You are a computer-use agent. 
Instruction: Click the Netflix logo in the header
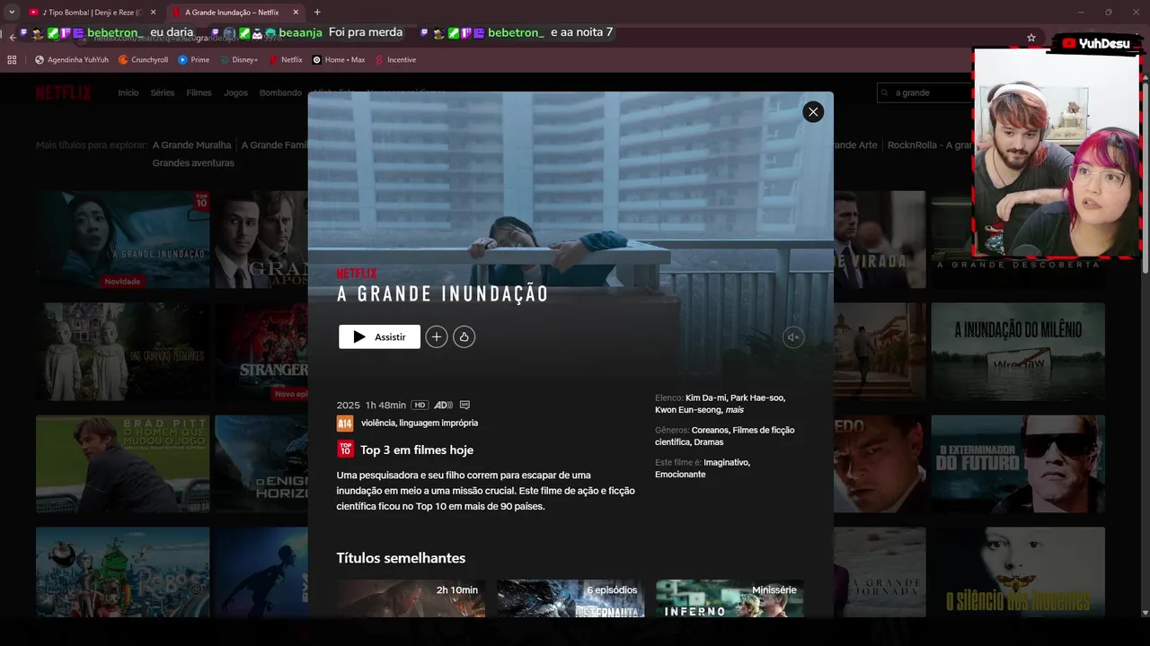point(64,92)
